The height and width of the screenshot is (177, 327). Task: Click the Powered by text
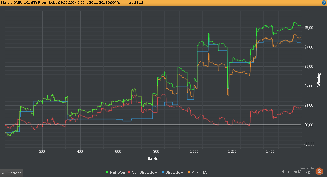point(307,168)
